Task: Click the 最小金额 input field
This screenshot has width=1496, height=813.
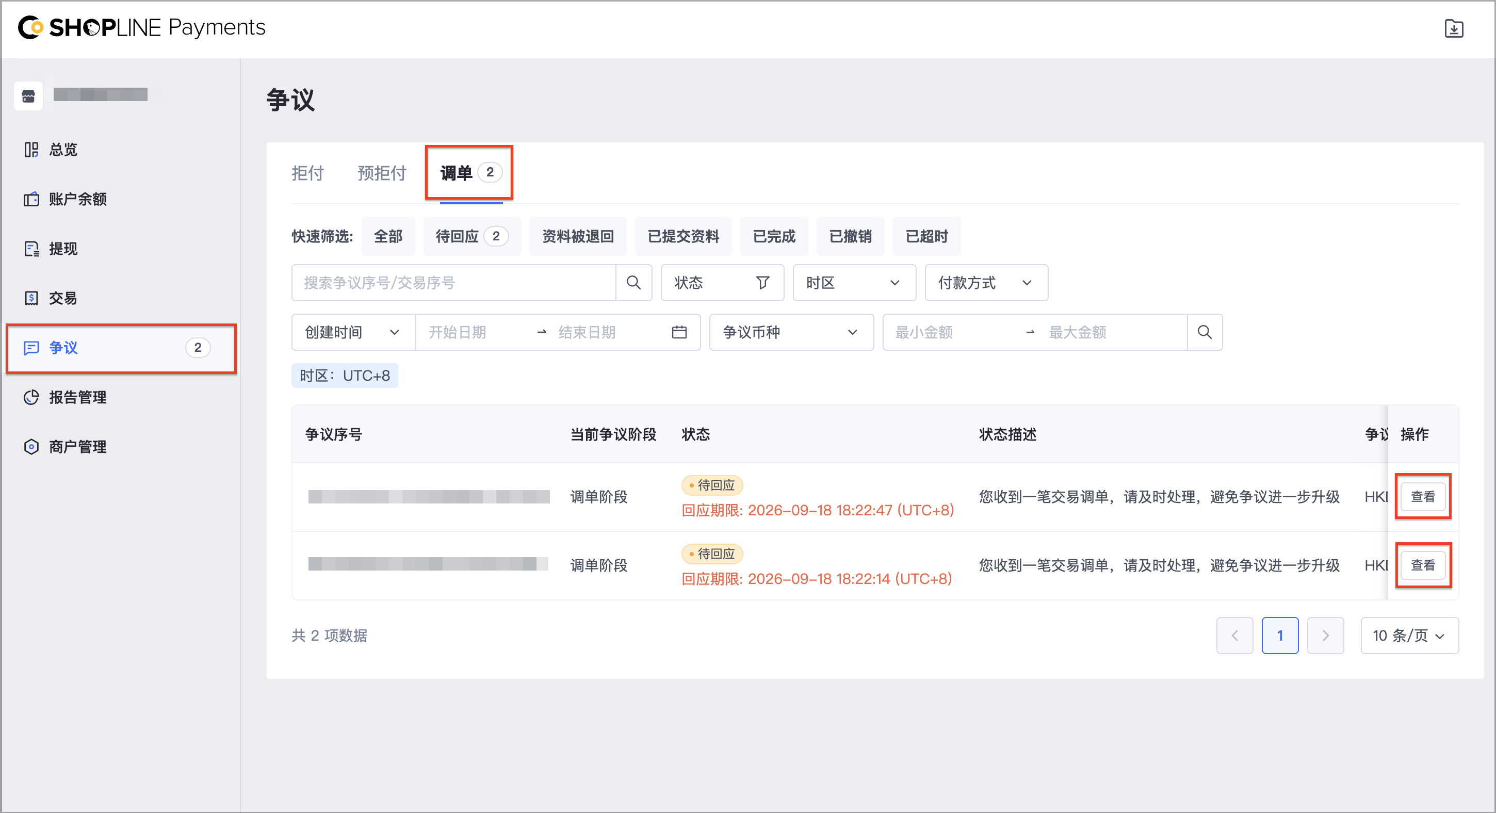Action: tap(952, 332)
